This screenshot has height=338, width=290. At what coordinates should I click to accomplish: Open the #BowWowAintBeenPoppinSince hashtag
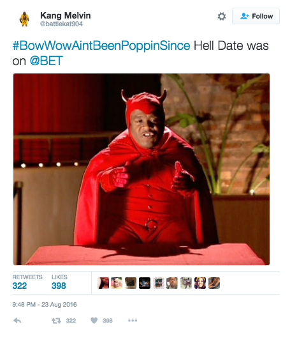[101, 46]
